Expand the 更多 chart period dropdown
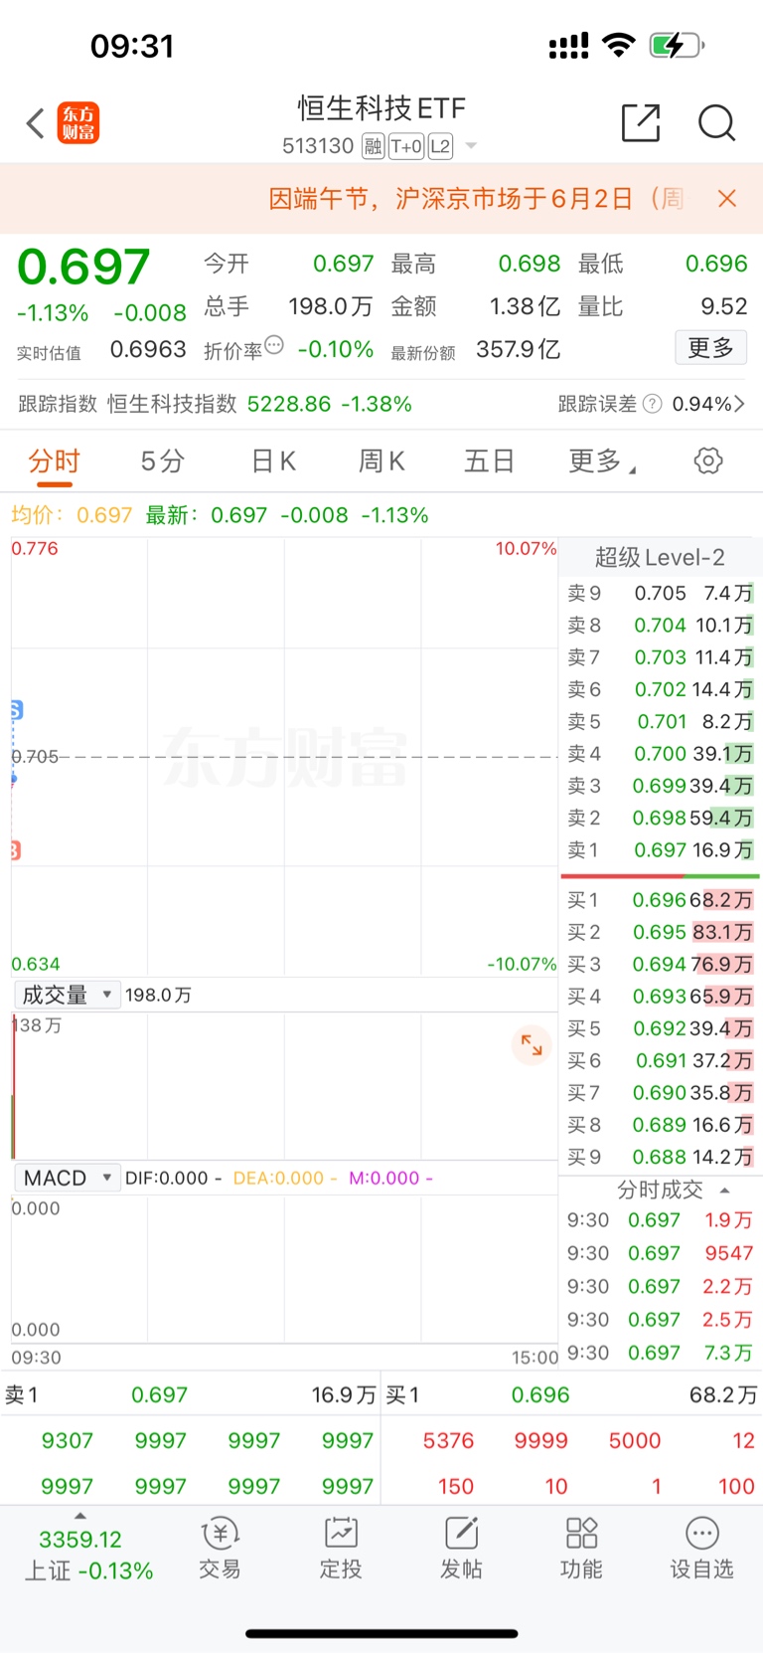This screenshot has width=763, height=1653. pos(602,461)
